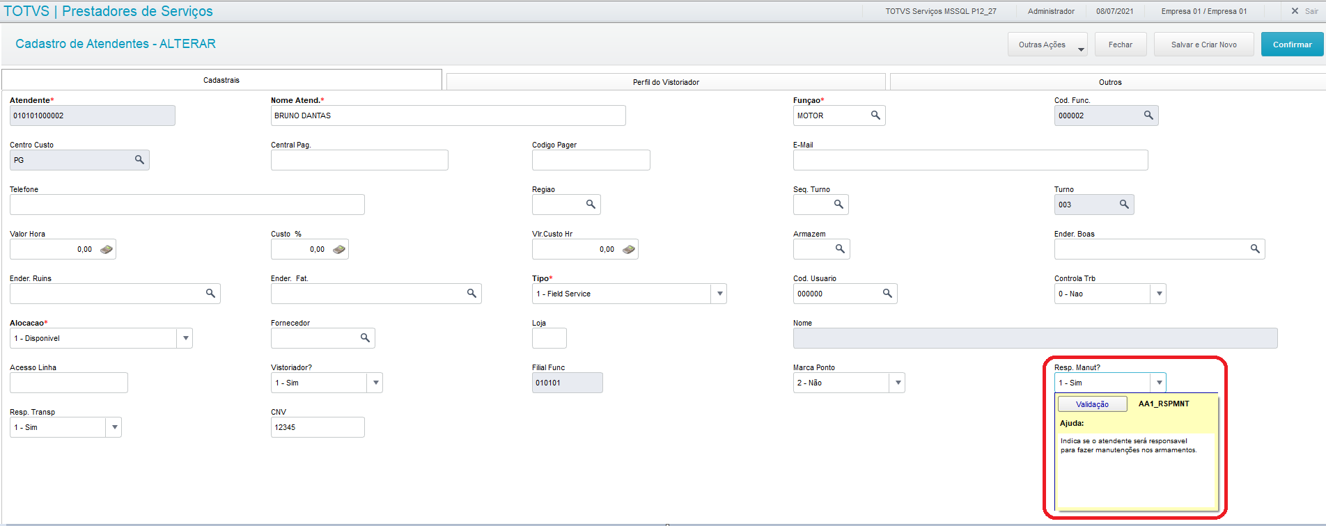
Task: Expand the Resp. Manut? dropdown
Action: [1158, 383]
